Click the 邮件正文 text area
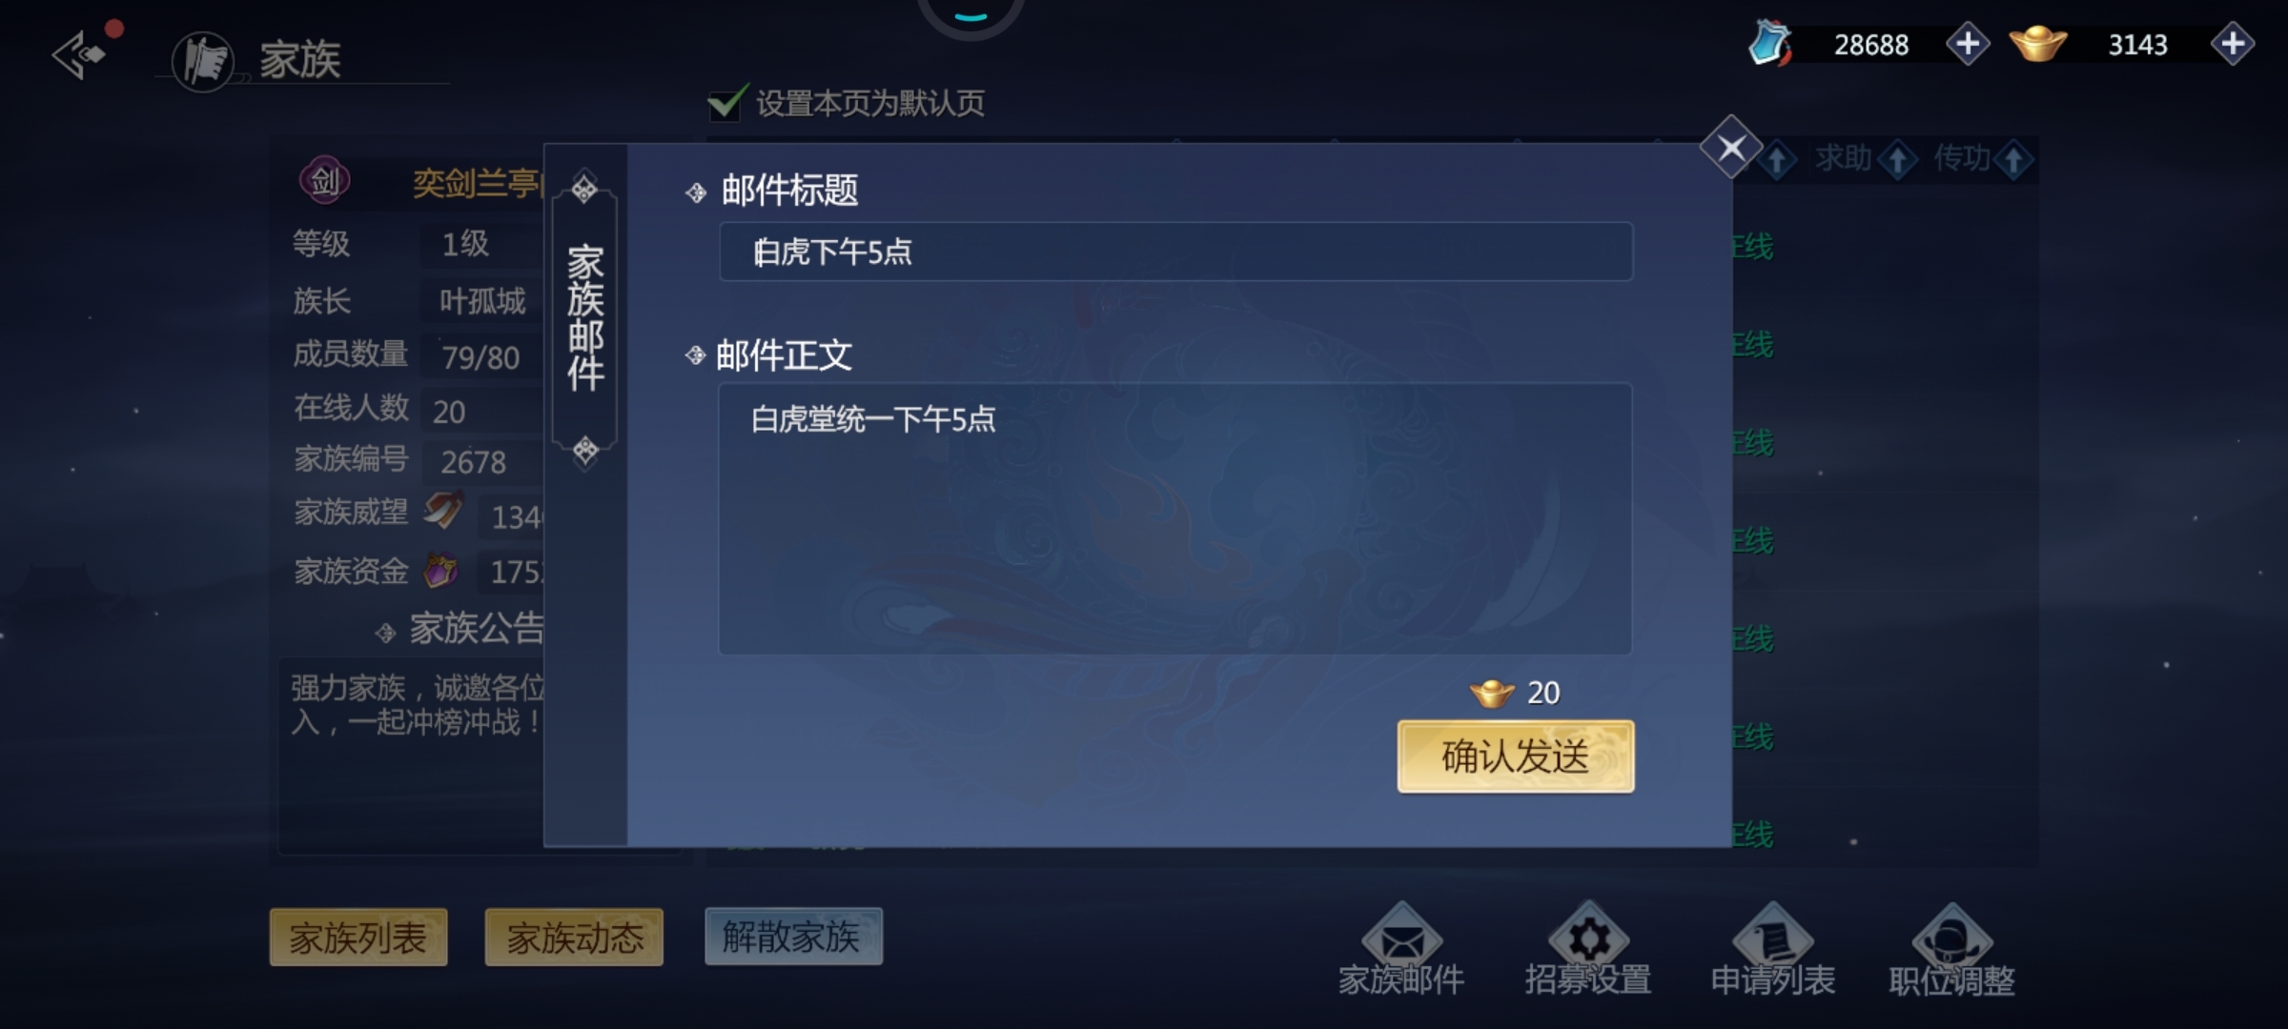 click(1175, 518)
